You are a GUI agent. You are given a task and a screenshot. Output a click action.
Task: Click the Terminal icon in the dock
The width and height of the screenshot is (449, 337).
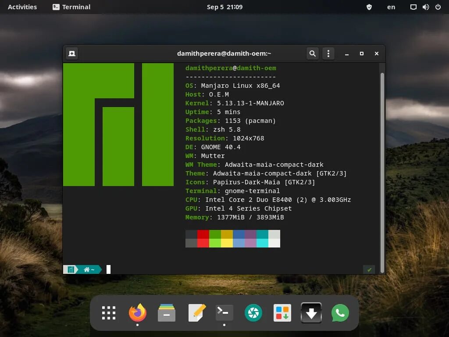pos(224,312)
